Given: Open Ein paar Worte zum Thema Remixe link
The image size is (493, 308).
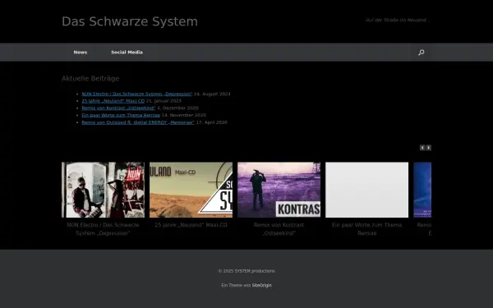Looking at the screenshot, I should pos(121,115).
